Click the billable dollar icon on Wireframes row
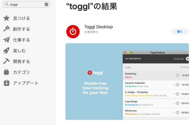The height and width of the screenshot is (125, 194). 174,113
